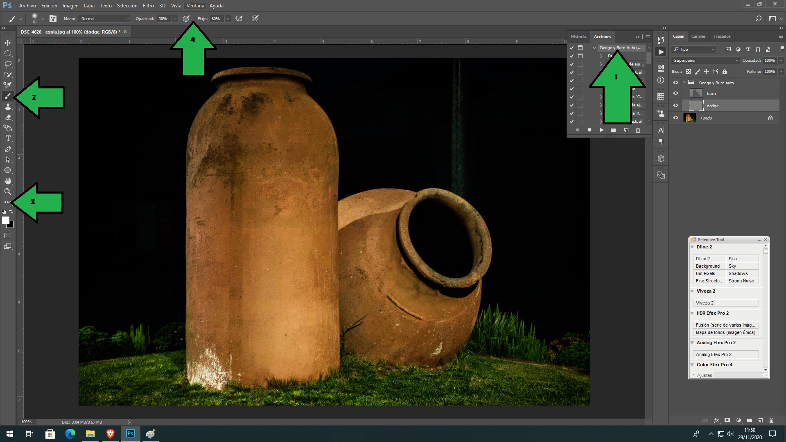The image size is (786, 442).
Task: Select the Hand tool
Action: click(x=8, y=181)
